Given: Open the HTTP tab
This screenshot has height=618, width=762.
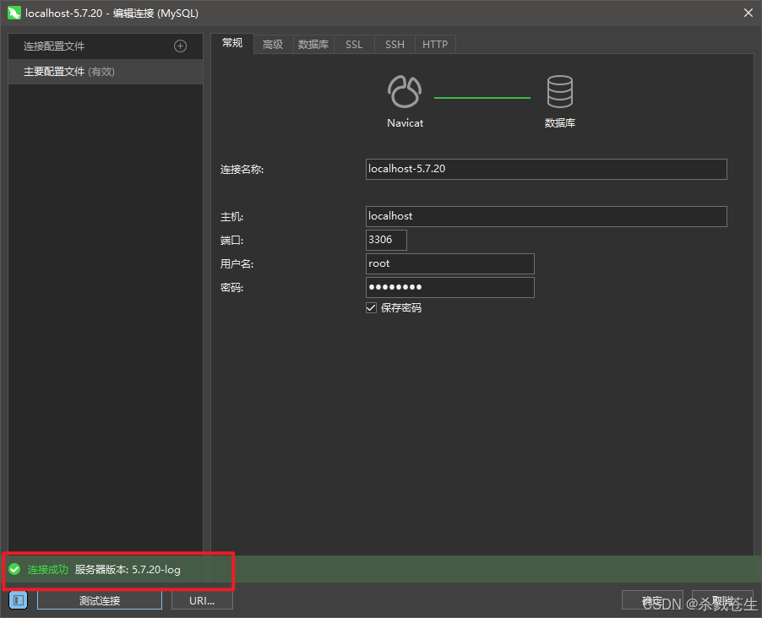Looking at the screenshot, I should (x=435, y=45).
